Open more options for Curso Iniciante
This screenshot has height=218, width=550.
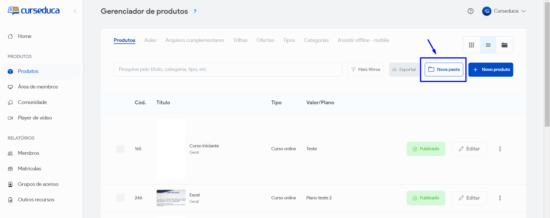500,149
